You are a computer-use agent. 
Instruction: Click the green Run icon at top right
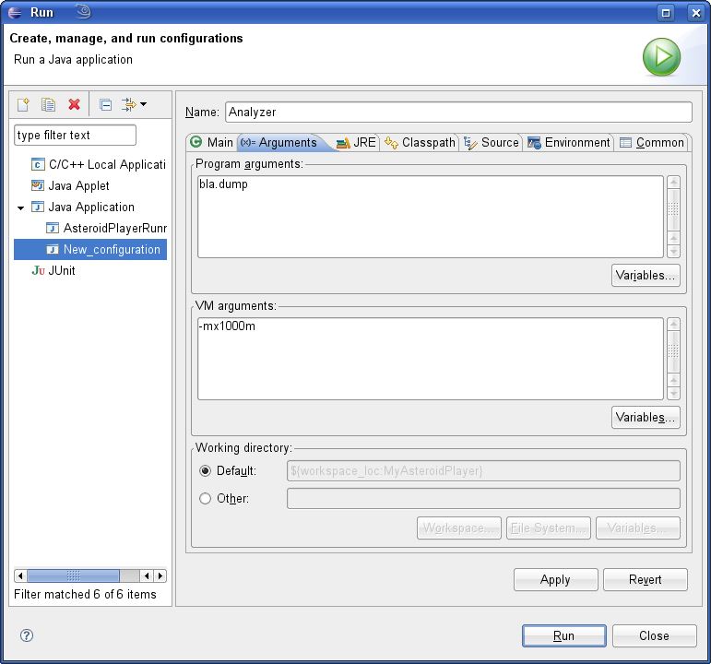[661, 57]
